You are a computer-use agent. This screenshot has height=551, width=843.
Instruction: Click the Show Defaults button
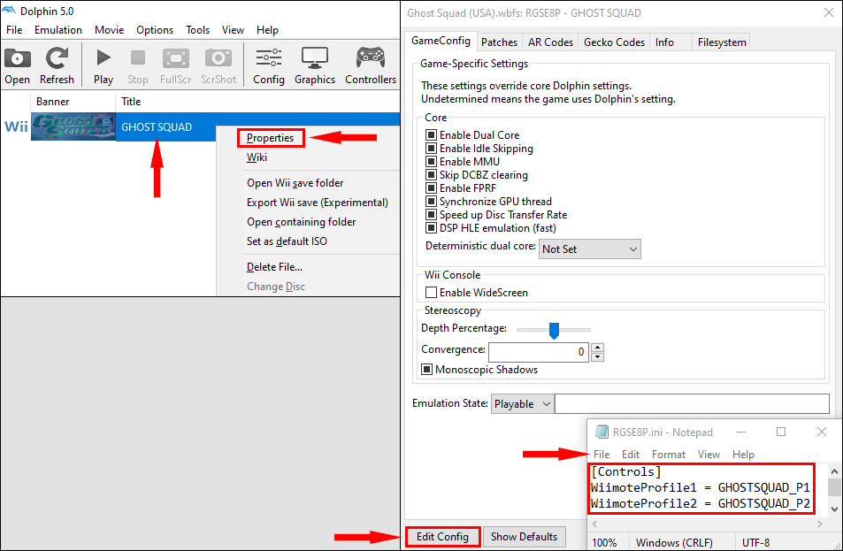pos(524,537)
